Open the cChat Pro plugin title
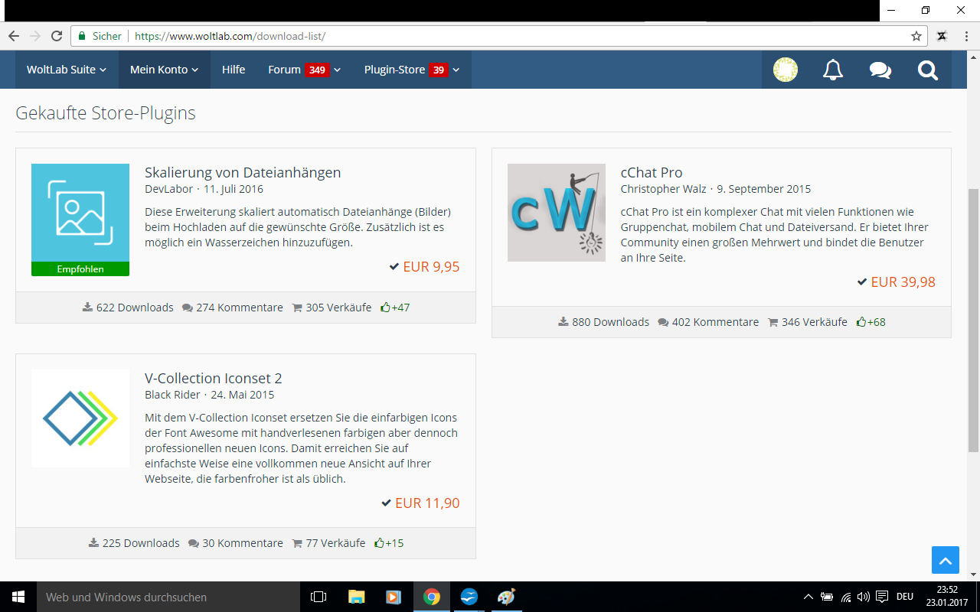 [x=651, y=172]
